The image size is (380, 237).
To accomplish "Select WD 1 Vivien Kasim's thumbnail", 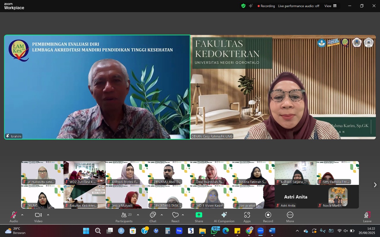I will click(x=211, y=197).
